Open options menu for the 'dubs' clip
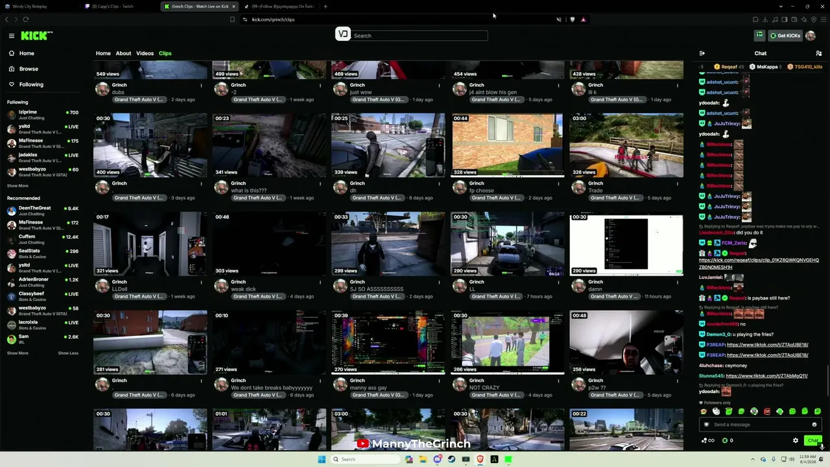This screenshot has height=467, width=830. point(201,85)
